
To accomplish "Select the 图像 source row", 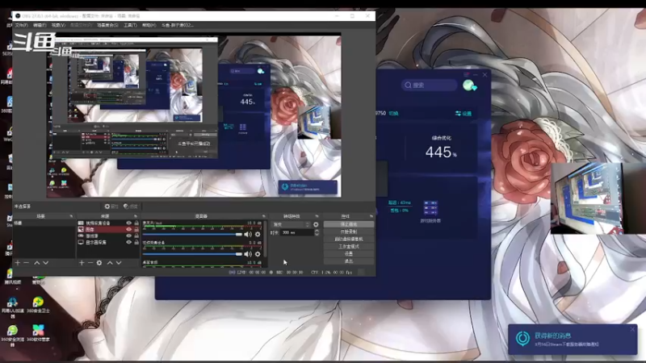I will tap(108, 230).
